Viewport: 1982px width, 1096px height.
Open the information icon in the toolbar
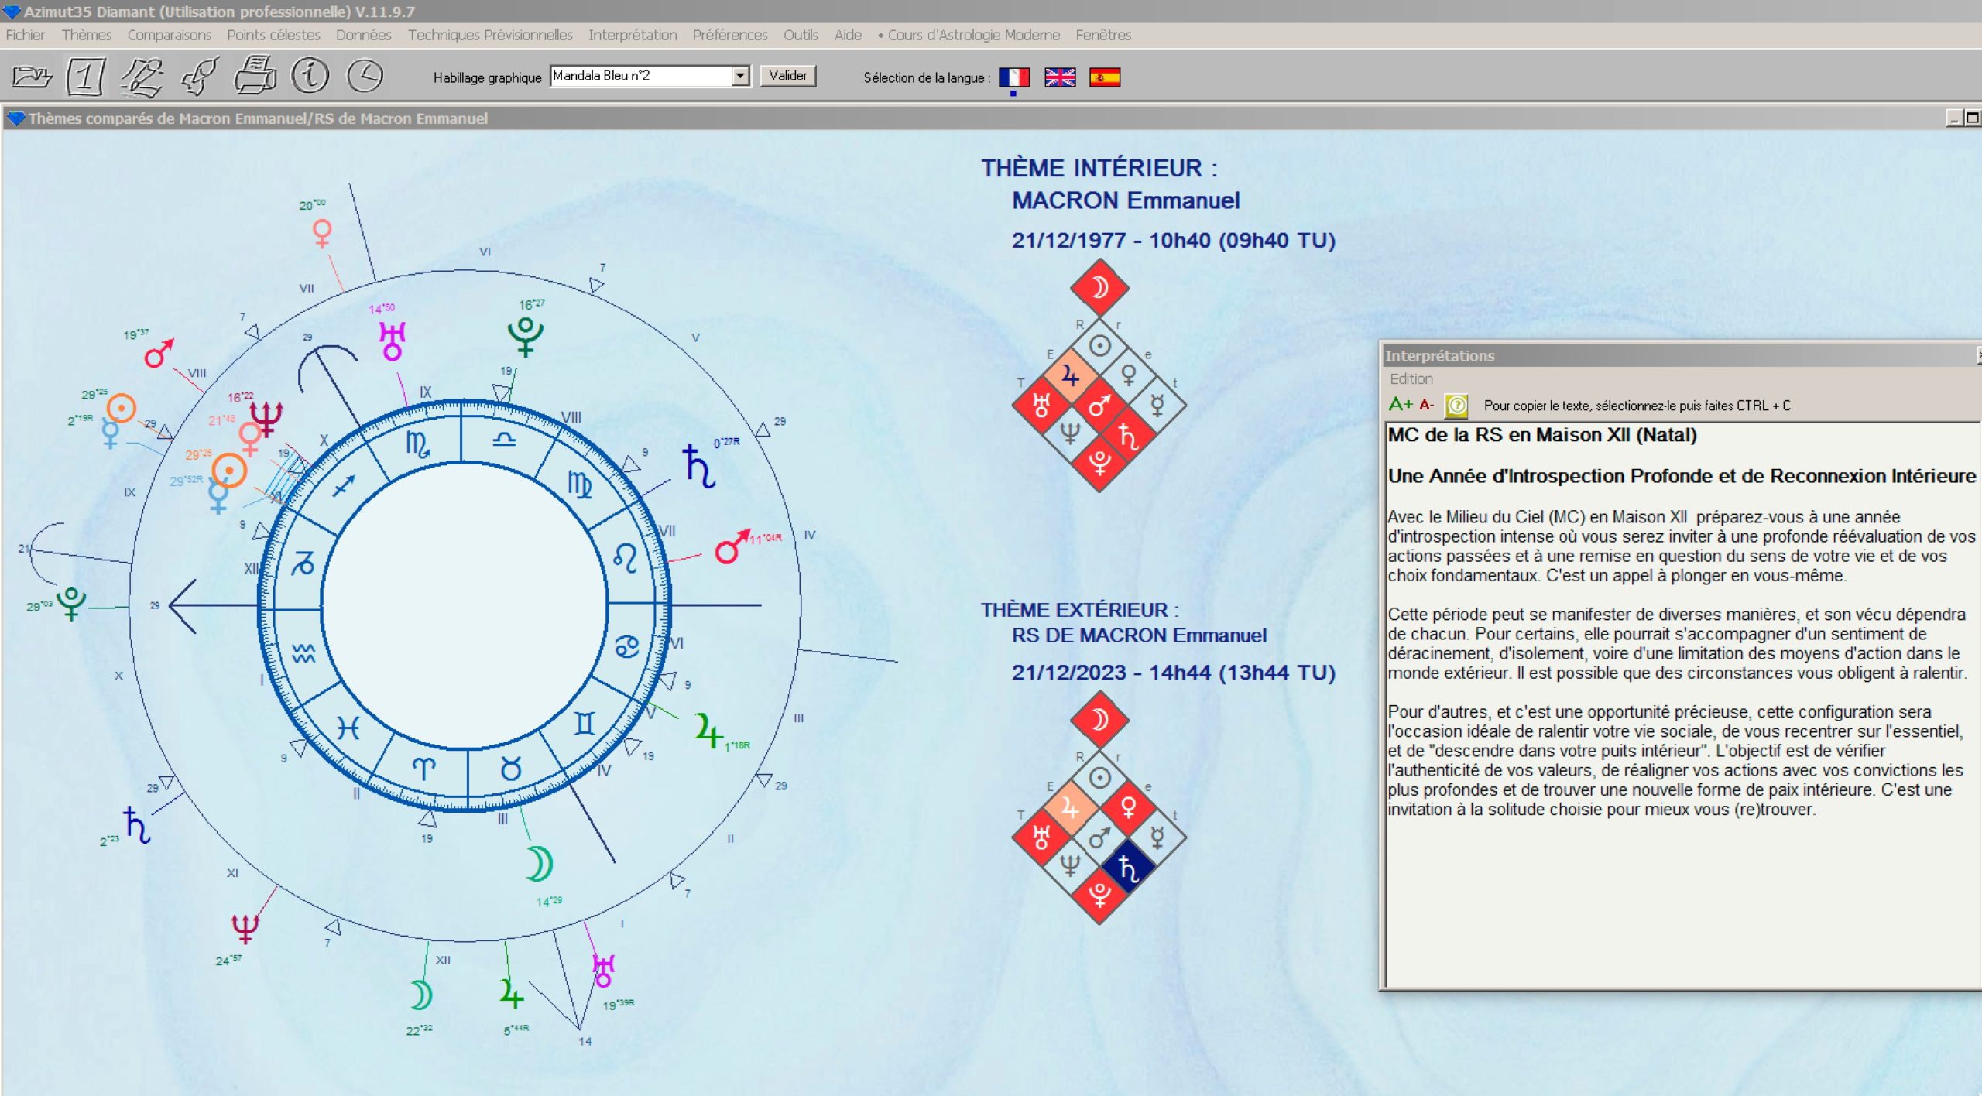point(310,76)
